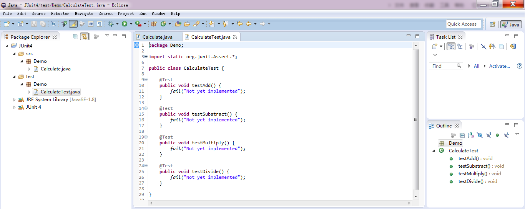The image size is (525, 209).
Task: Collapse All in Package Explorer
Action: click(x=75, y=37)
